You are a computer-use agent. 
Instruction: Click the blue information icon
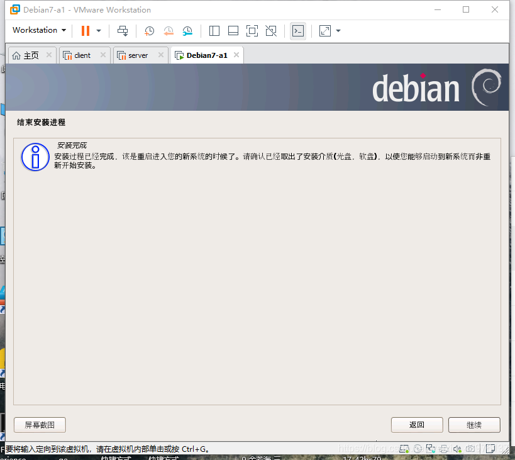[35, 157]
